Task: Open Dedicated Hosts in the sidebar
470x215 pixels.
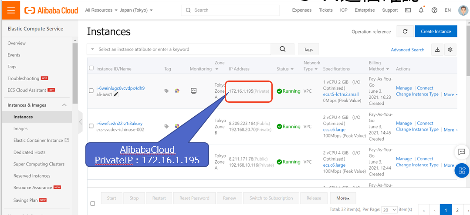Action: tap(29, 152)
